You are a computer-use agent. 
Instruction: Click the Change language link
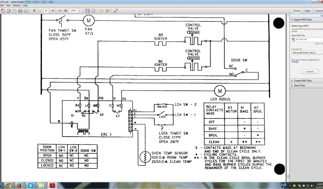pos(295,62)
